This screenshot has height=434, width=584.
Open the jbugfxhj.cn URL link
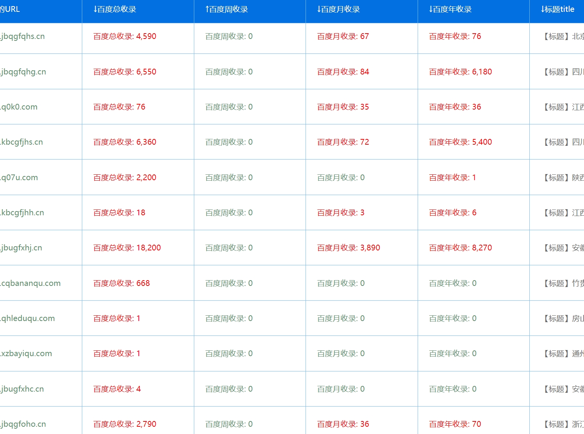tap(21, 248)
